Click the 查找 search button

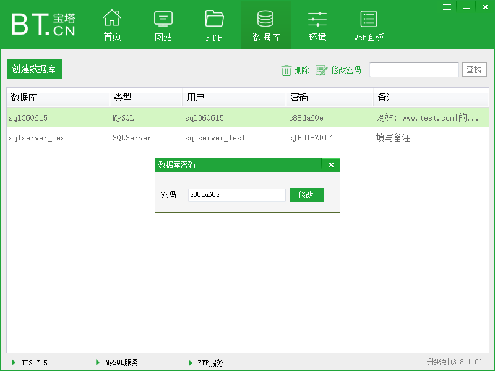[x=474, y=69]
